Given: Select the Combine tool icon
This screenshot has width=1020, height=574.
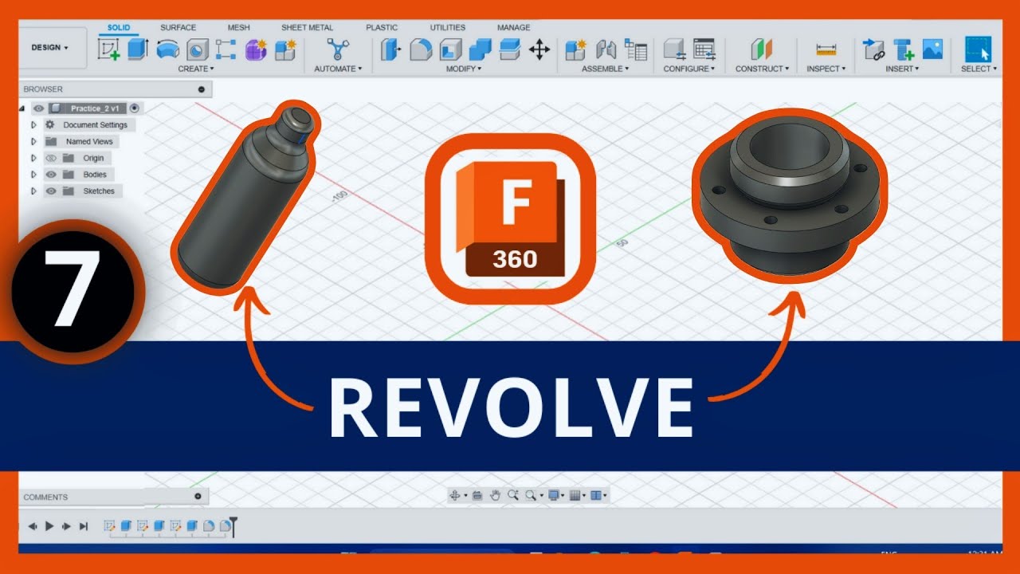Looking at the screenshot, I should 480,50.
